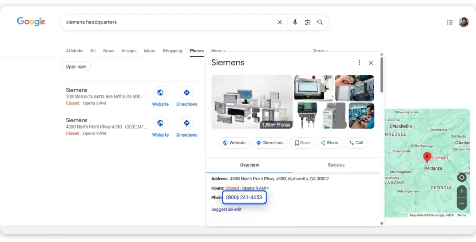
Task: Open search by image camera icon
Action: click(307, 22)
